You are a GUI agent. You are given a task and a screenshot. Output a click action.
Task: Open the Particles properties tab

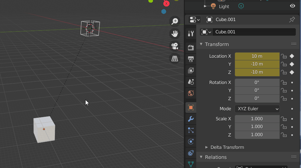[x=191, y=130]
